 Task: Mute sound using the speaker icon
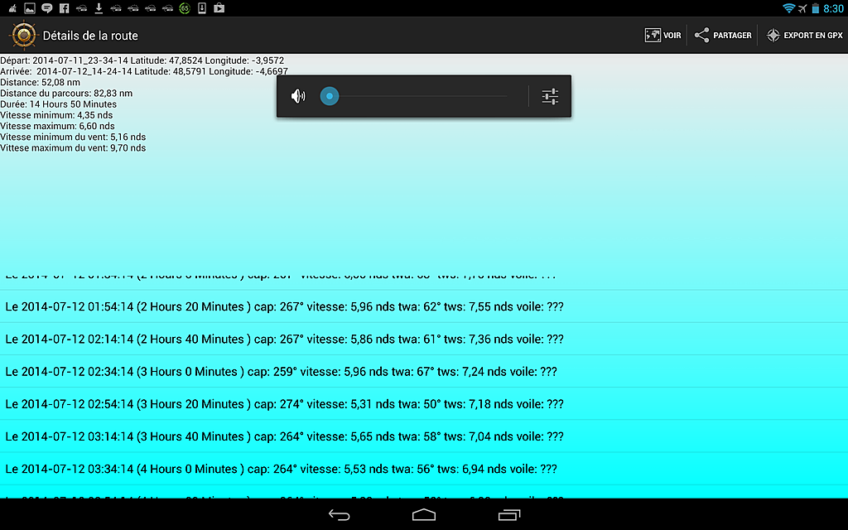(298, 96)
